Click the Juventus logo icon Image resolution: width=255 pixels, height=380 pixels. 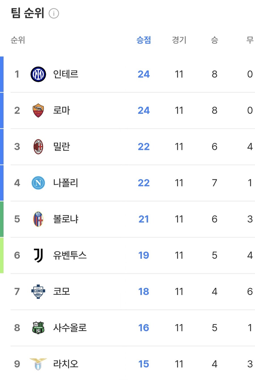(x=38, y=255)
